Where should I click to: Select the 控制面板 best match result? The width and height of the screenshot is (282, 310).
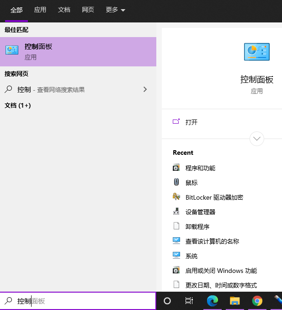(x=78, y=52)
